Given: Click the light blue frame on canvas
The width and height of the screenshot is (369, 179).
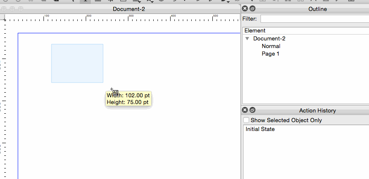Looking at the screenshot, I should pos(77,63).
